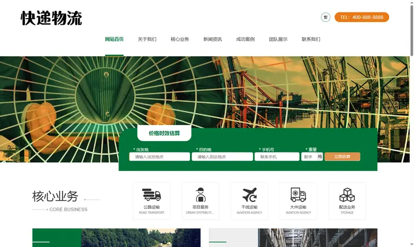Open the 团队展示 menu item
The image size is (414, 247).
coord(278,39)
